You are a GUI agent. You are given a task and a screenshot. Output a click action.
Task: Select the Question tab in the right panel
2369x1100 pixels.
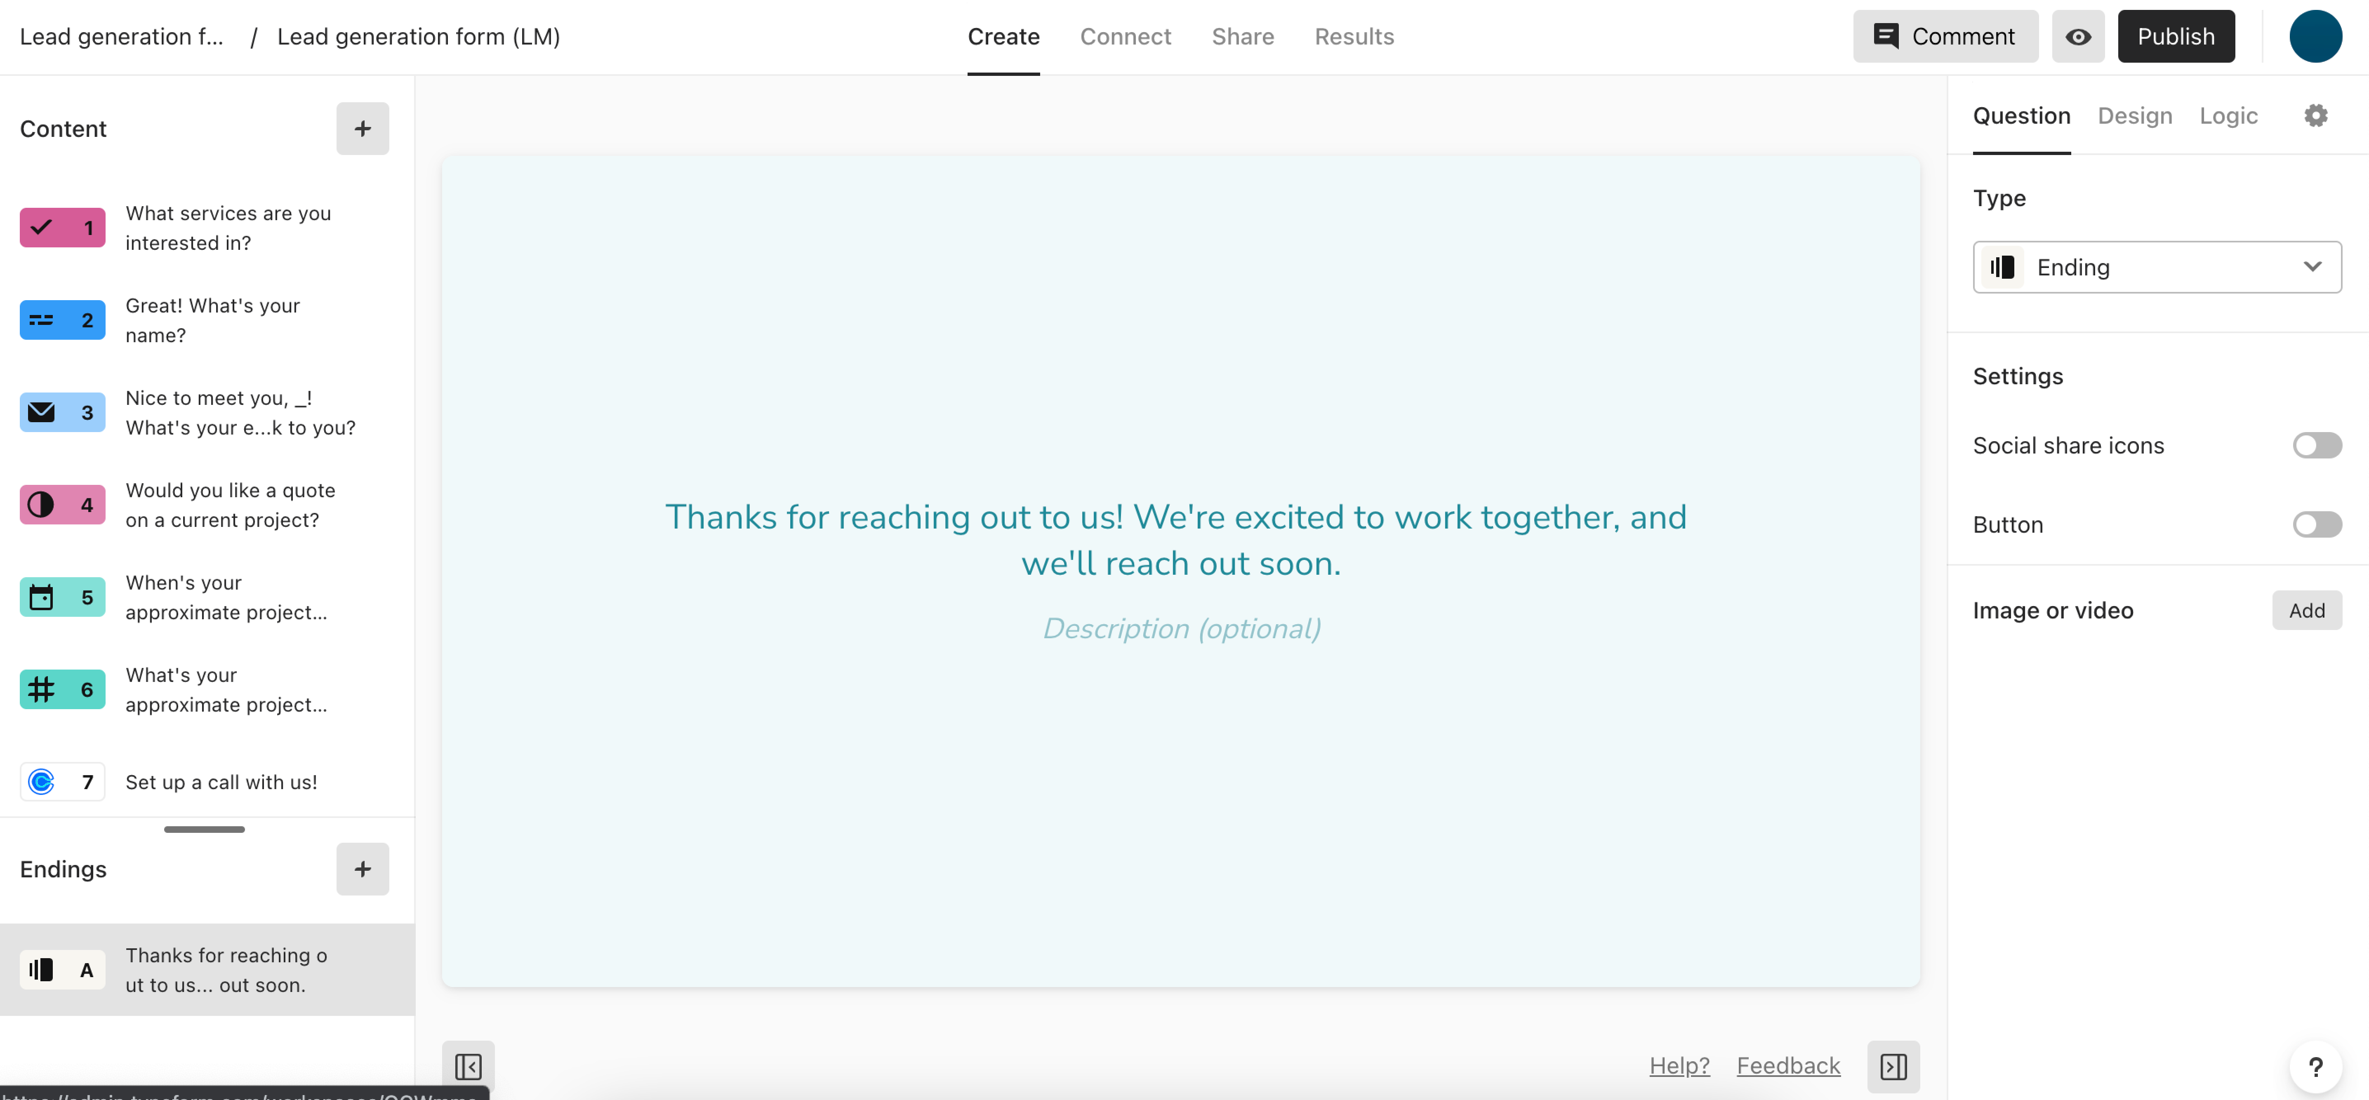(x=2021, y=116)
